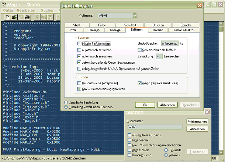Uncheck magic (reguläre Ausdrücke)
This screenshot has height=162, width=225.
coord(139,83)
